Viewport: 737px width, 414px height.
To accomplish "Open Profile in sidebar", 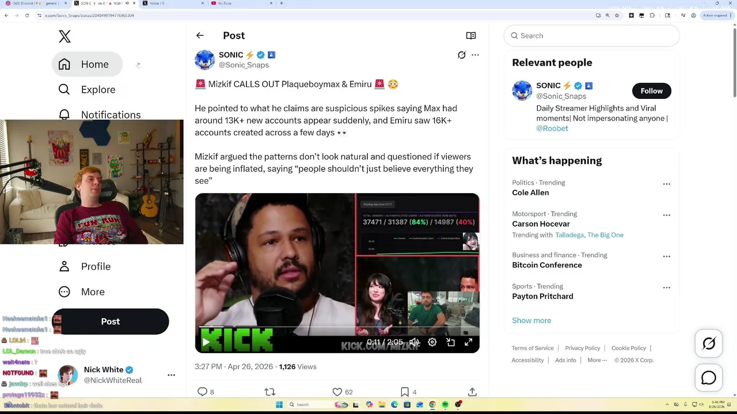I will 84,267.
